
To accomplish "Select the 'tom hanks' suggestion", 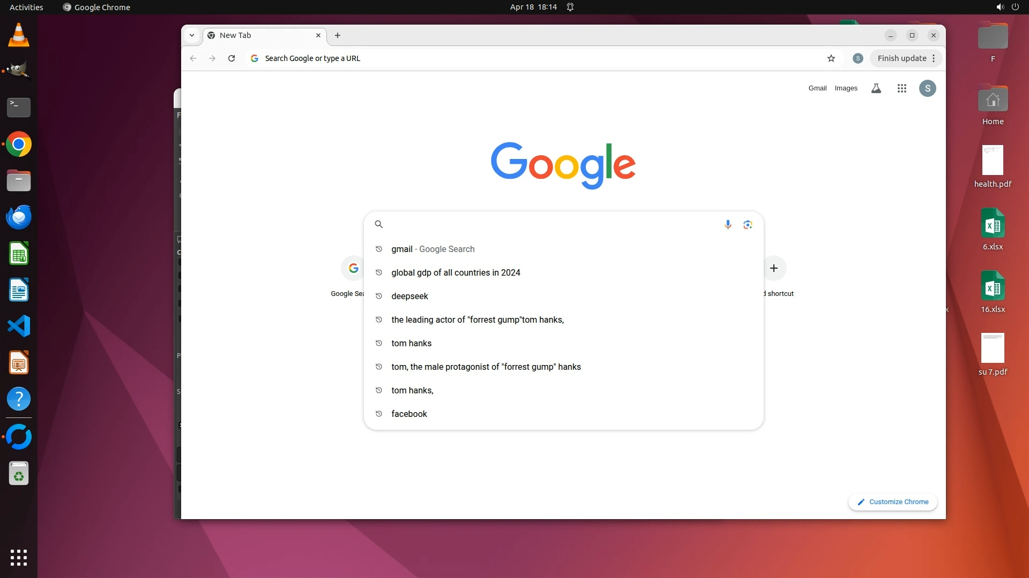I will 411,343.
